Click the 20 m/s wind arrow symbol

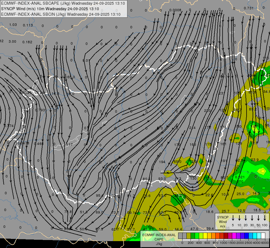point(245,218)
